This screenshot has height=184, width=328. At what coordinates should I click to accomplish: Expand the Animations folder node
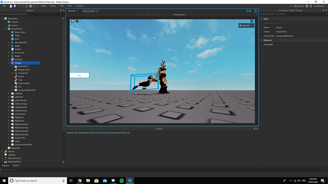click(x=12, y=66)
